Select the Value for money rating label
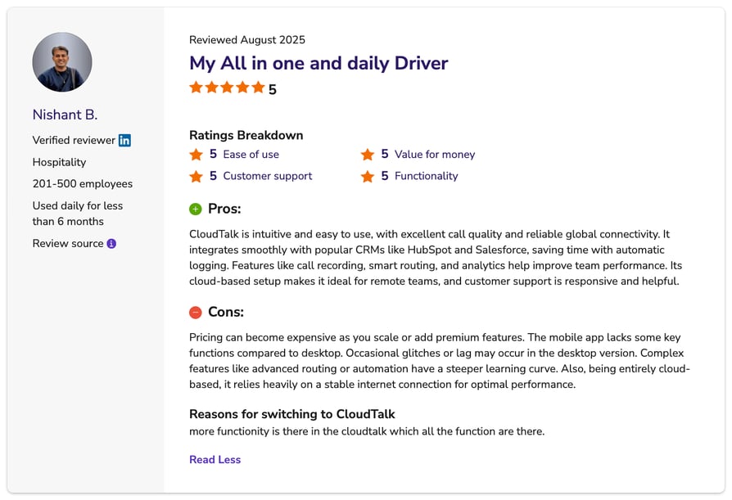Screen dimensions: 732x500 click(x=435, y=155)
